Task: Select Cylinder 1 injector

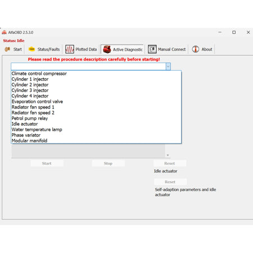Action: [96, 79]
